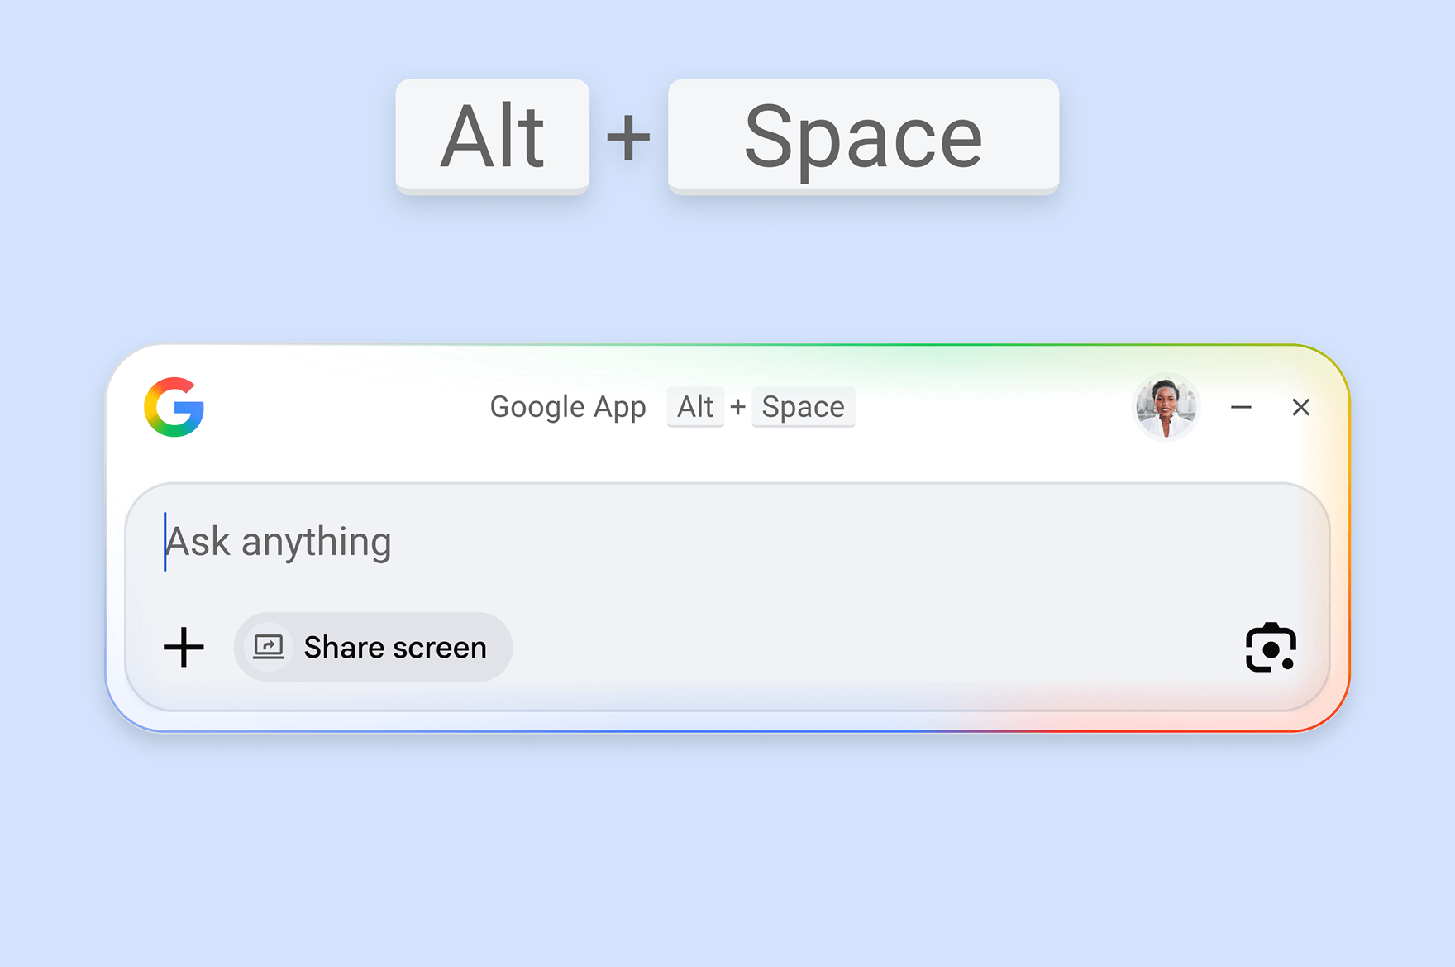Expand Lens options from the camera control
1455x967 pixels.
1270,647
